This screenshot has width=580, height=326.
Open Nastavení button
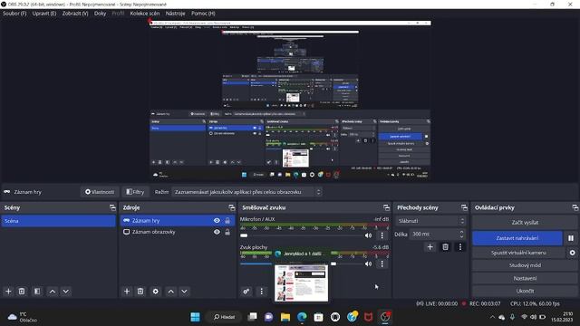525,278
